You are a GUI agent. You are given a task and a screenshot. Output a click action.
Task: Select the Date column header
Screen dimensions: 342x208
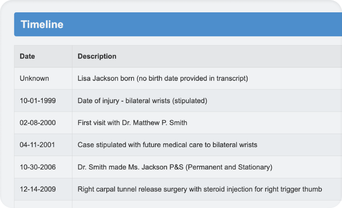27,56
